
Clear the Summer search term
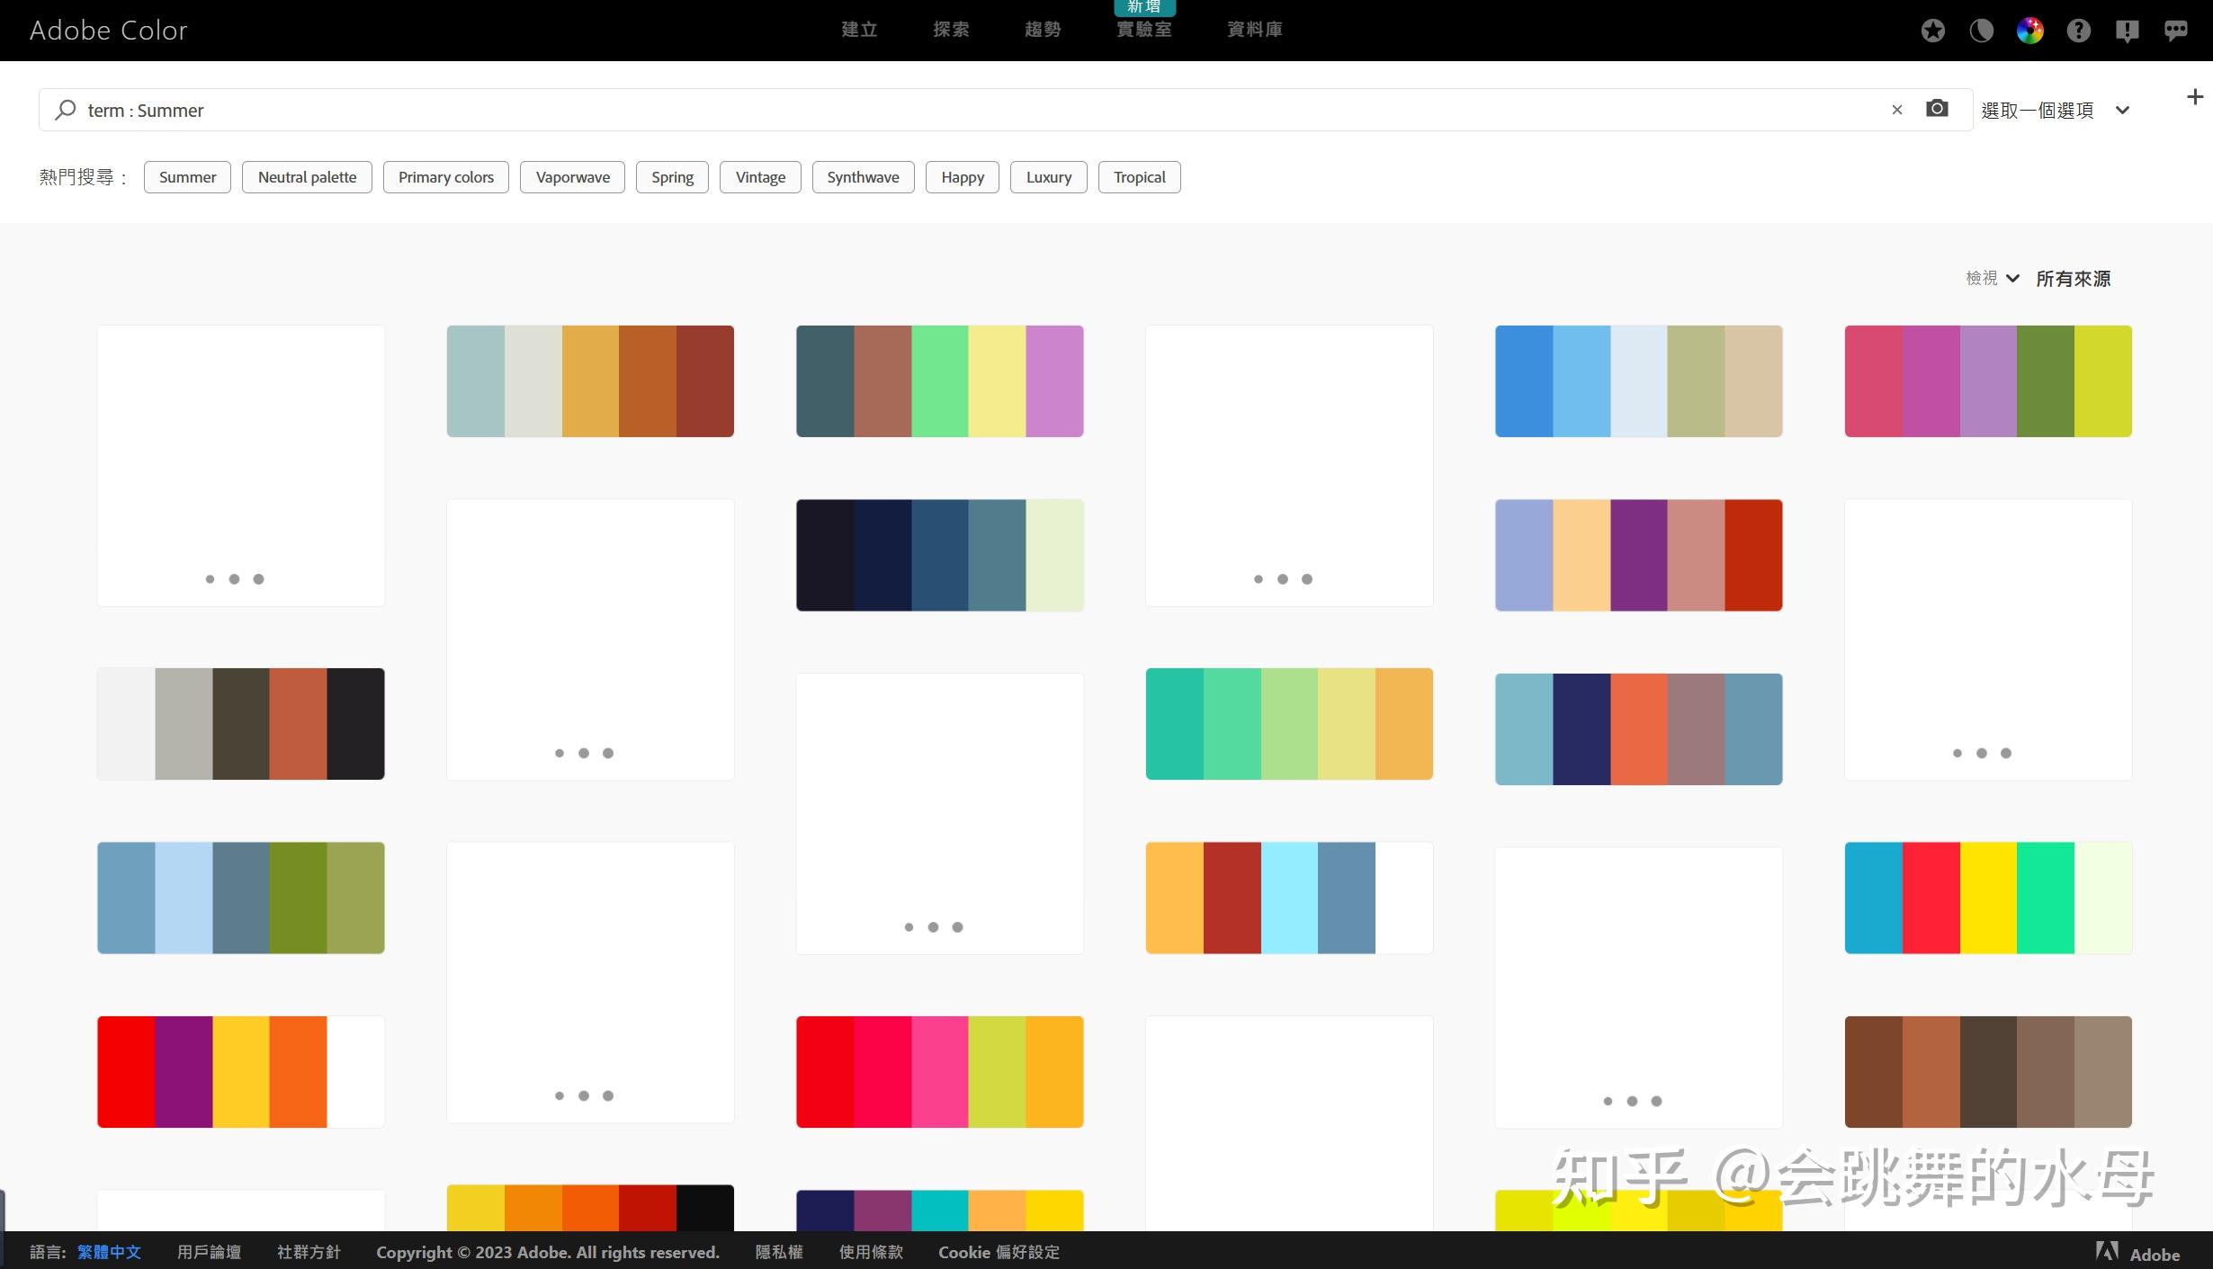[1896, 110]
